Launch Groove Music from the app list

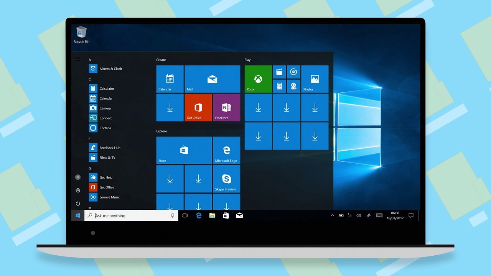tap(104, 197)
